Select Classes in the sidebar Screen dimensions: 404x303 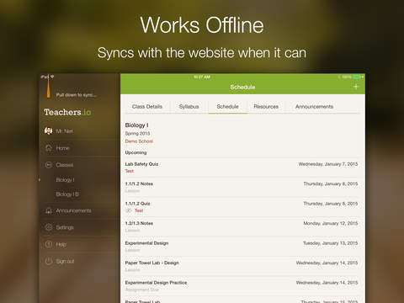click(x=79, y=165)
